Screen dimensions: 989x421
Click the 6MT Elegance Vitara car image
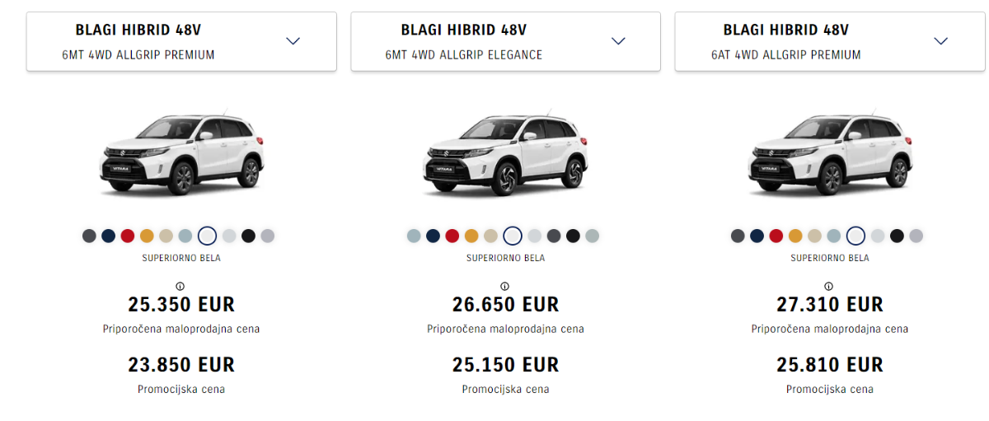[x=505, y=155]
